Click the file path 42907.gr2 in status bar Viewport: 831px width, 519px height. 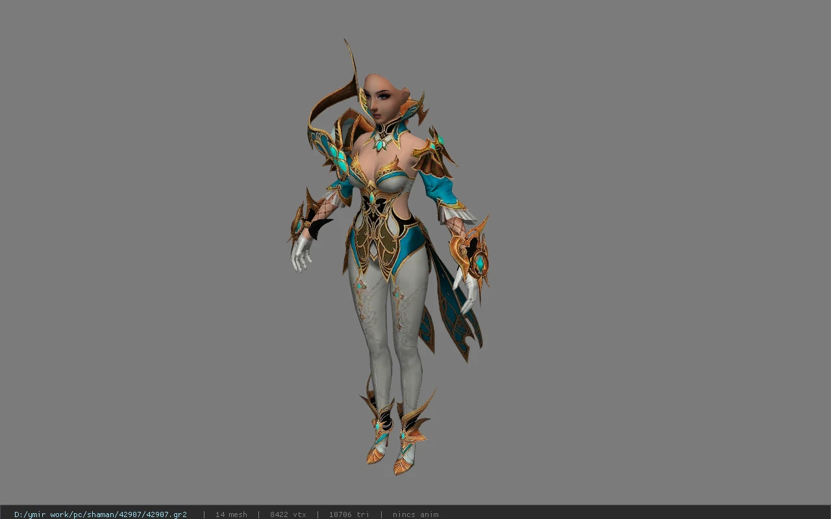101,514
